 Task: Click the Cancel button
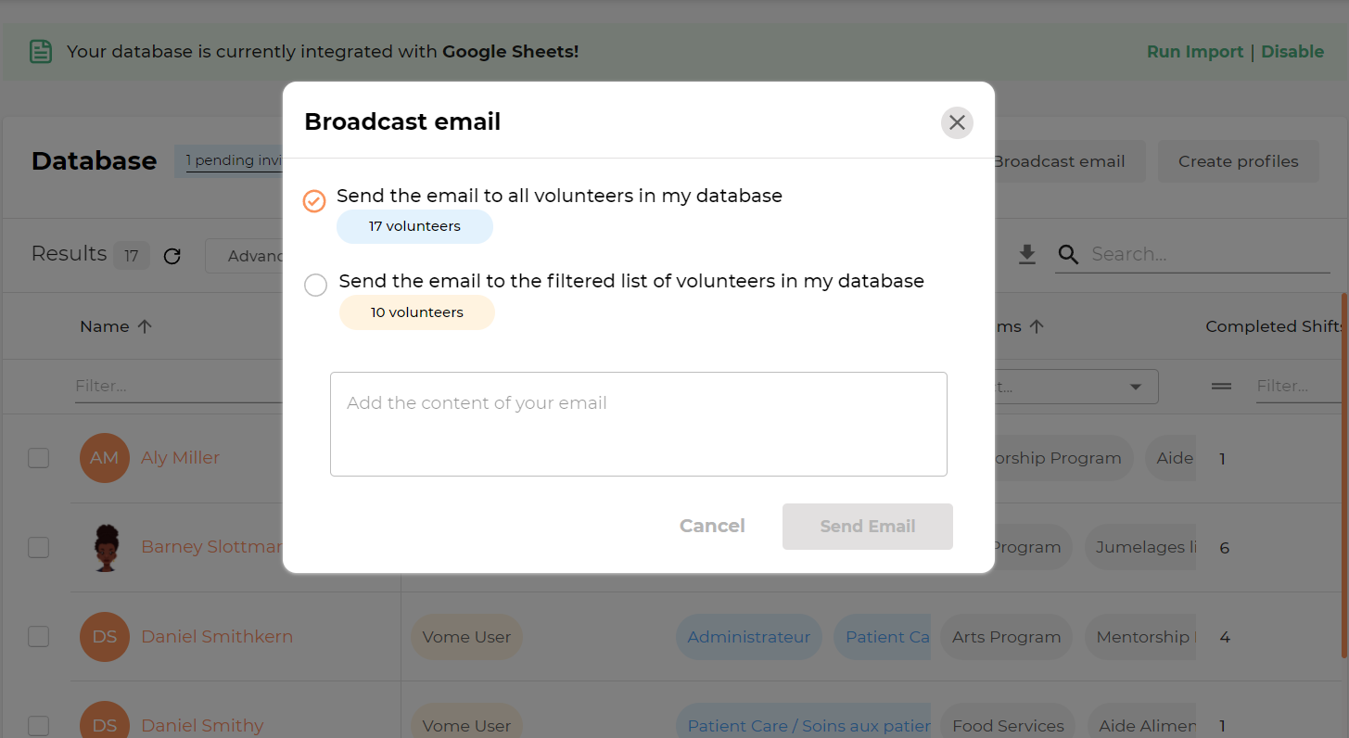coord(712,527)
